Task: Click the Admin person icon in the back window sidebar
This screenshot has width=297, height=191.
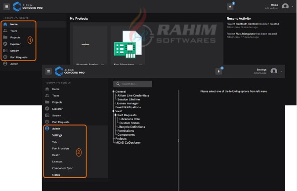Action: 5,64
